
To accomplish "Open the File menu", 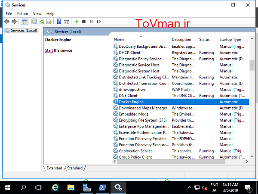I will [9, 13].
